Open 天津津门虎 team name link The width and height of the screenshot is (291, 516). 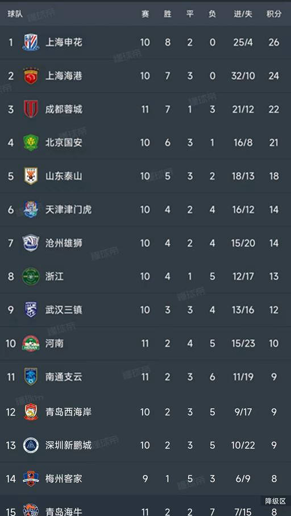click(69, 210)
